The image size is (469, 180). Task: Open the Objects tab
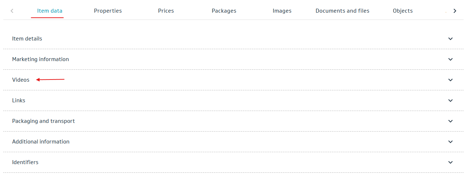403,11
